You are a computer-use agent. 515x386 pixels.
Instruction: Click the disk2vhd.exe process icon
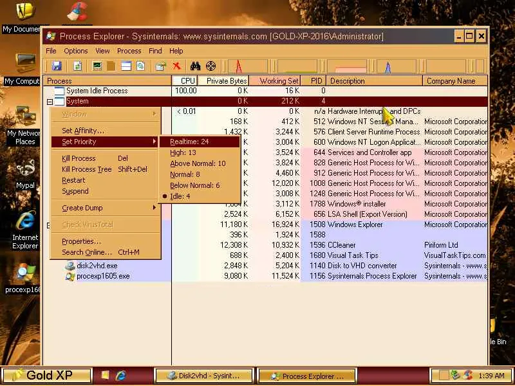(70, 266)
